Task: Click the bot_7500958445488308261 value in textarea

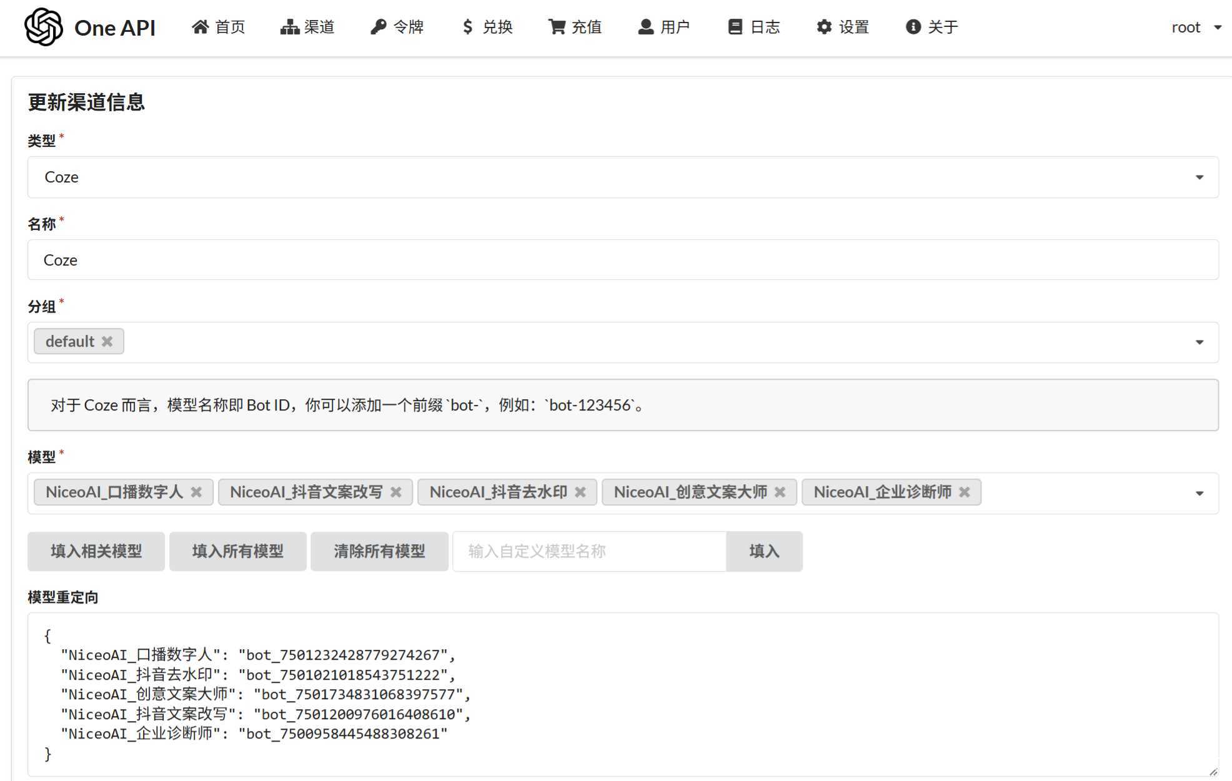Action: tap(344, 734)
